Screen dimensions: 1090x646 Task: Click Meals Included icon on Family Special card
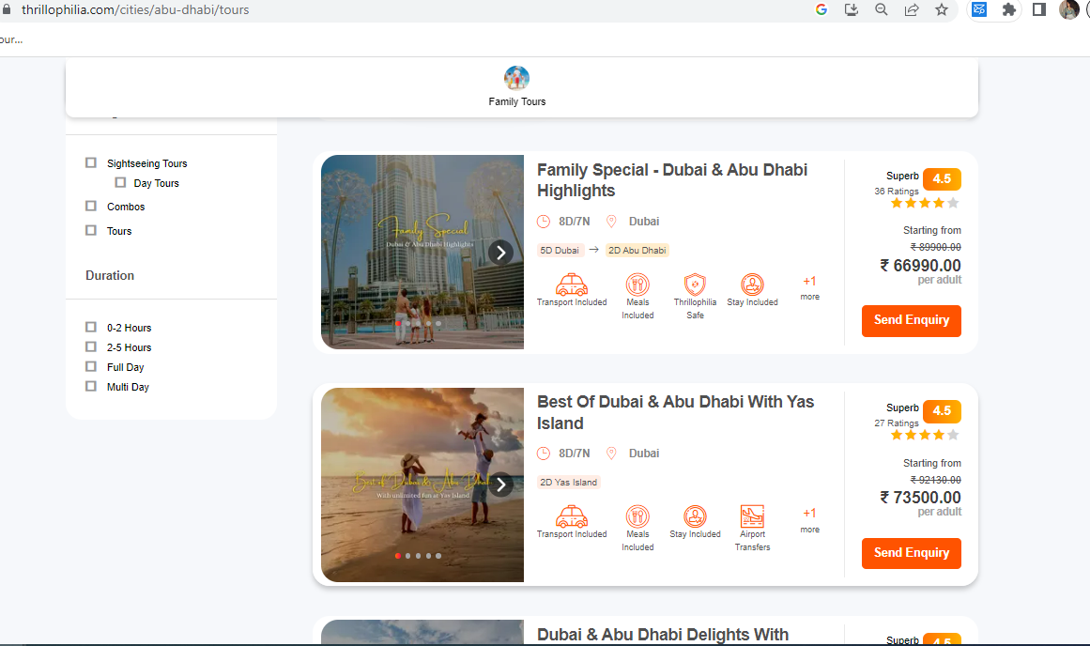click(x=637, y=285)
